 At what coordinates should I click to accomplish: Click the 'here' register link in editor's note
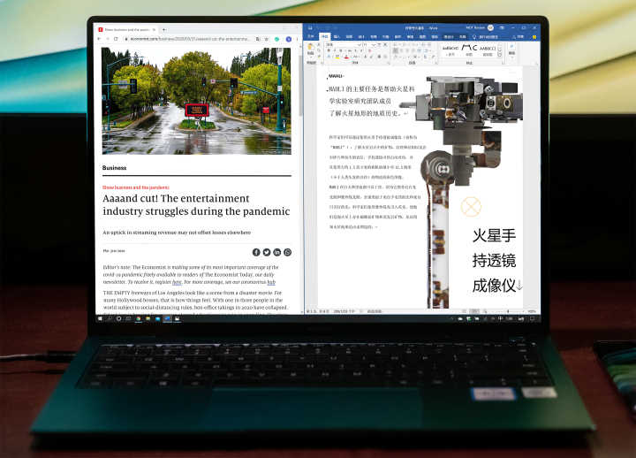tap(177, 282)
